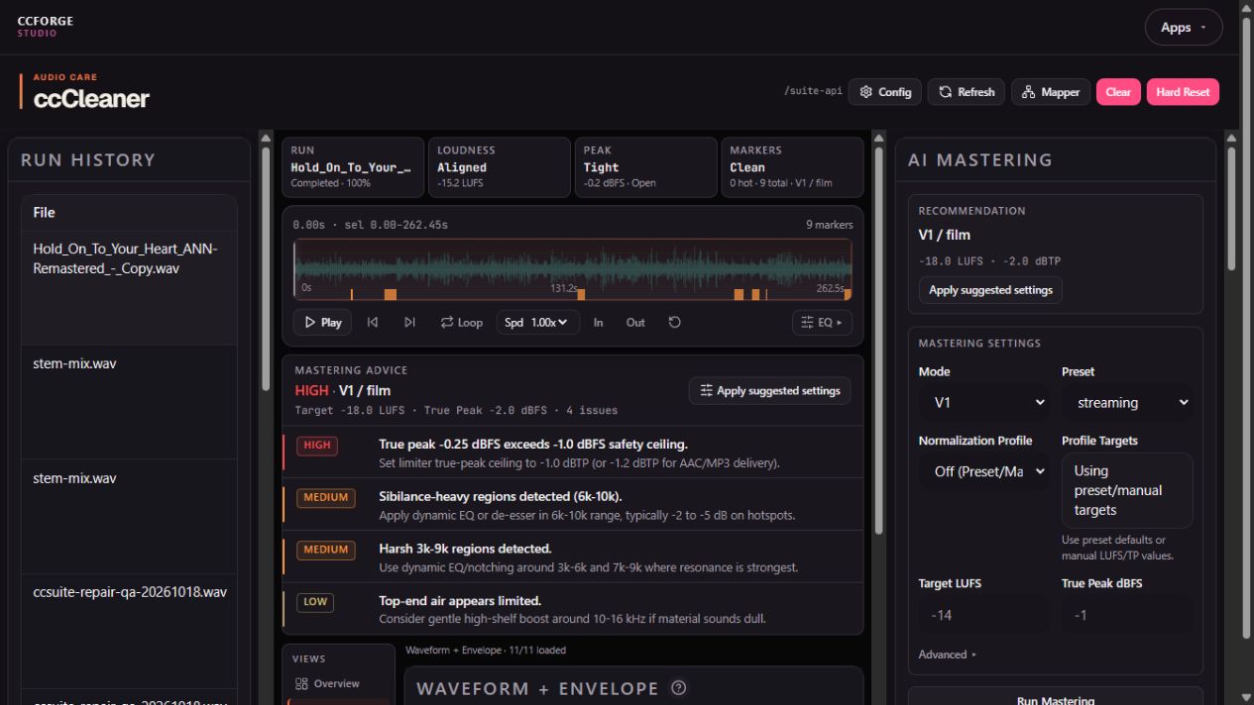Viewport: 1254px width, 705px height.
Task: Expand the EQ panel
Action: (822, 323)
